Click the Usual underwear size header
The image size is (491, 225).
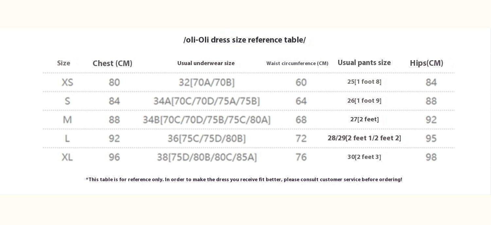[x=206, y=63]
